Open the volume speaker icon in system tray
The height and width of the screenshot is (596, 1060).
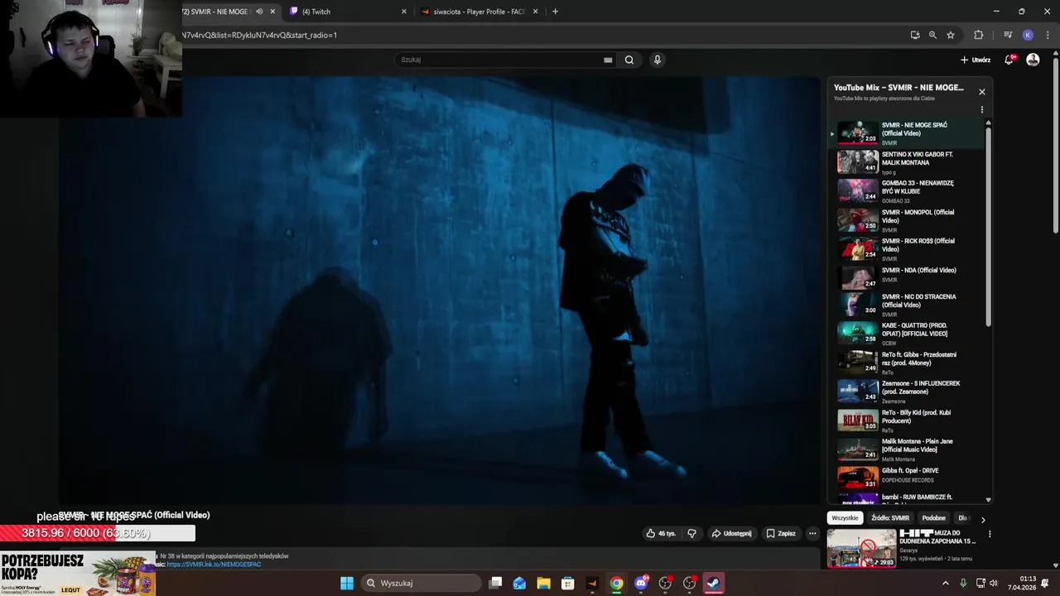click(993, 583)
